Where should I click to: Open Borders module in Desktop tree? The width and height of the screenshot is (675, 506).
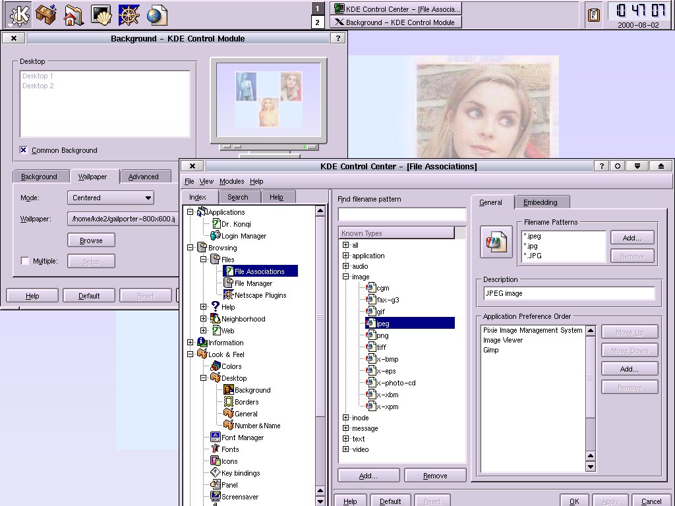pos(247,402)
